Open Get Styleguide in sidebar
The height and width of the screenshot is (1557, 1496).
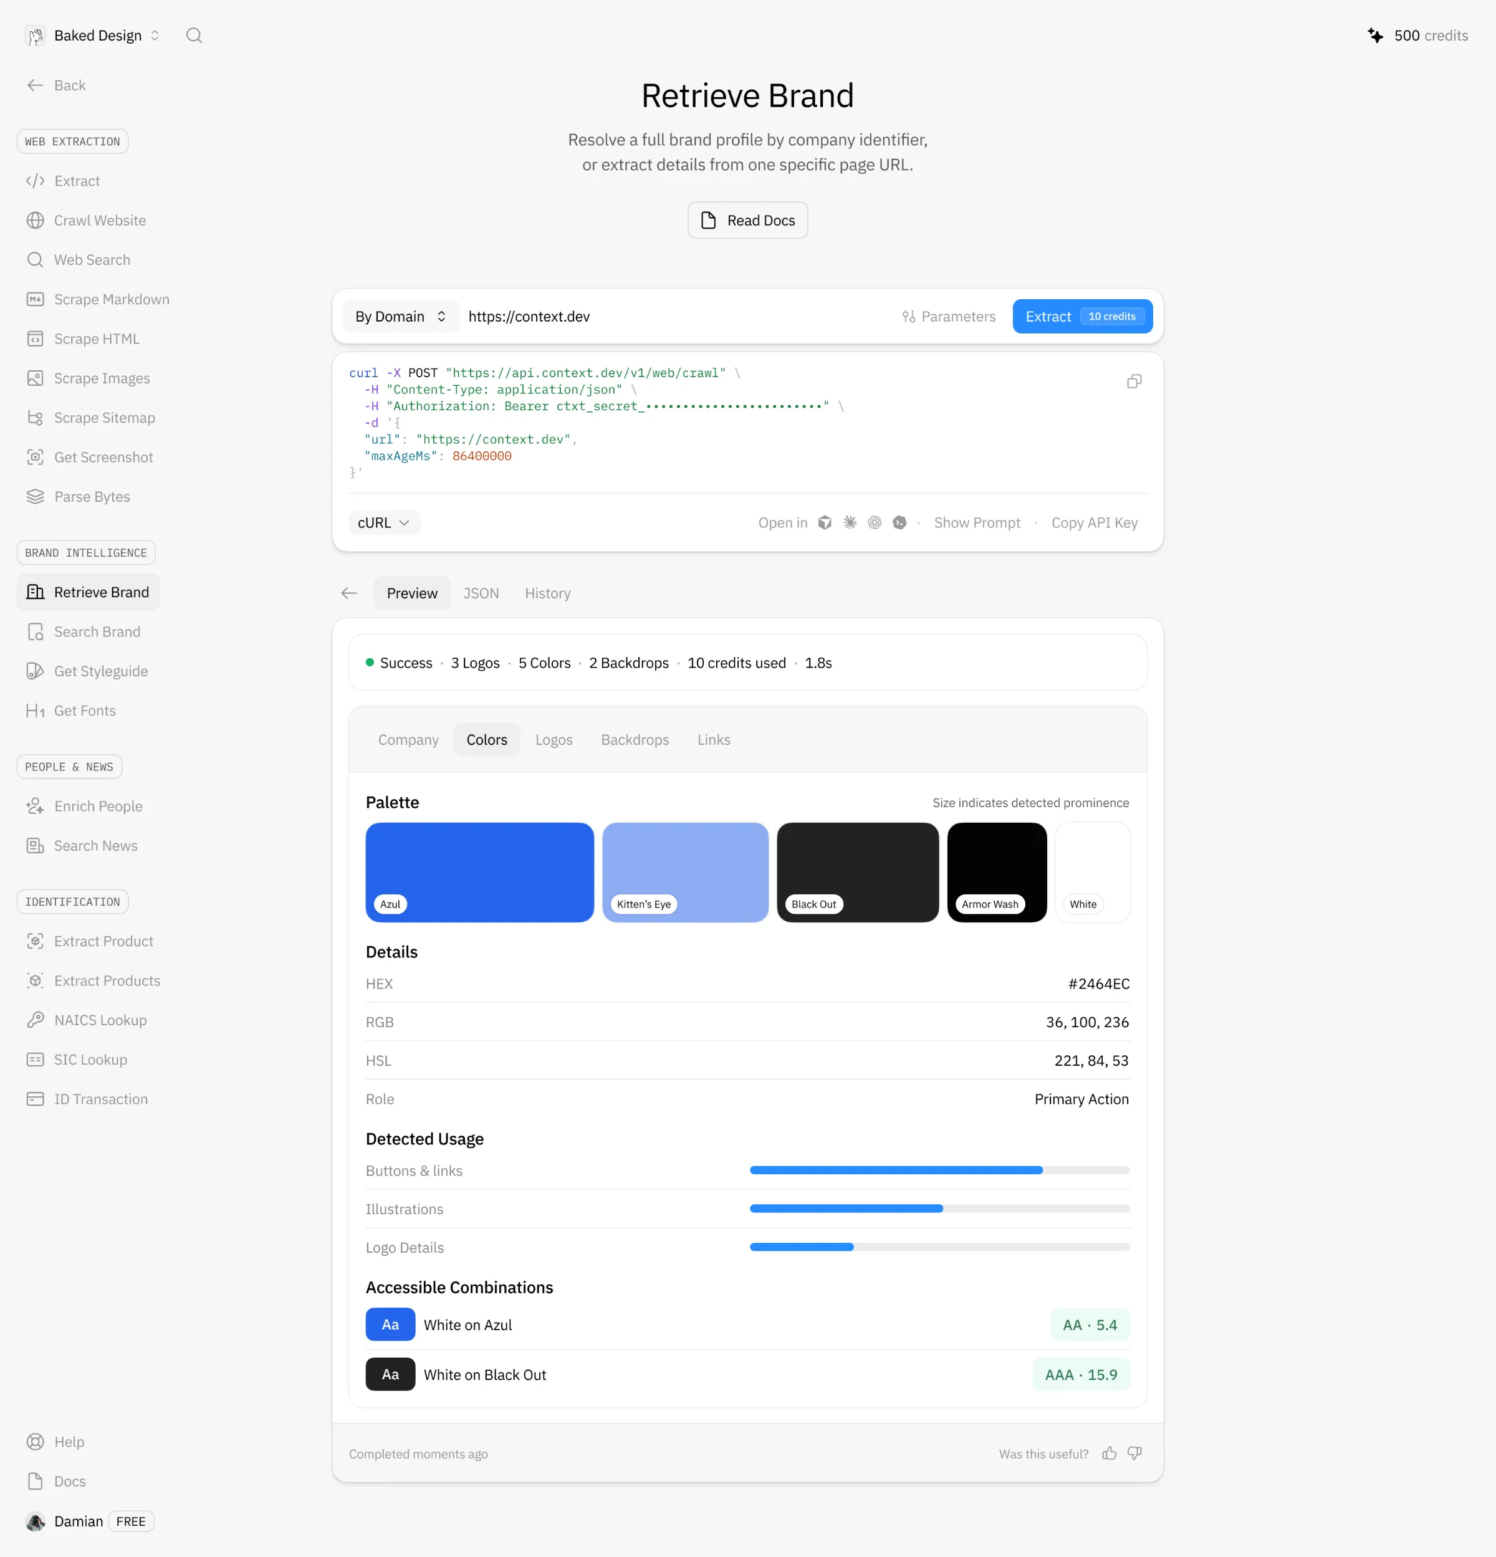coord(87,671)
